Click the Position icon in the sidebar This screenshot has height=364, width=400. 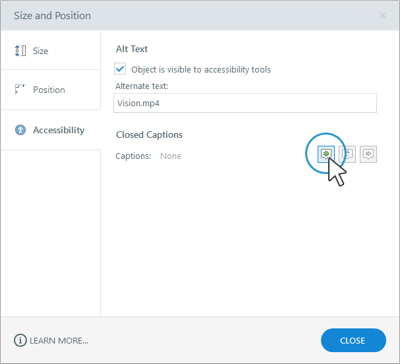(x=20, y=90)
